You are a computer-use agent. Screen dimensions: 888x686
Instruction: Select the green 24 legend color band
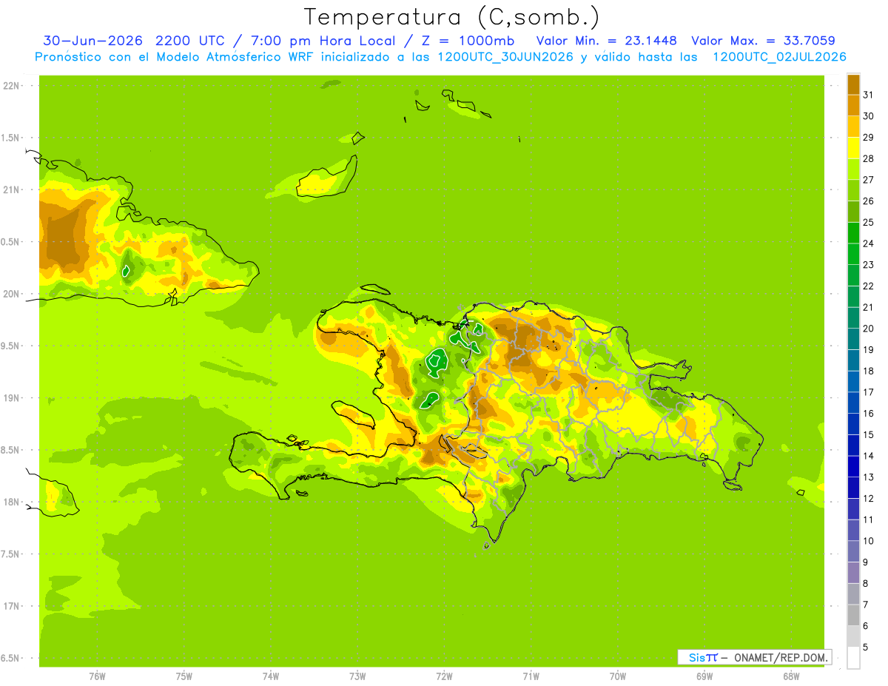853,233
